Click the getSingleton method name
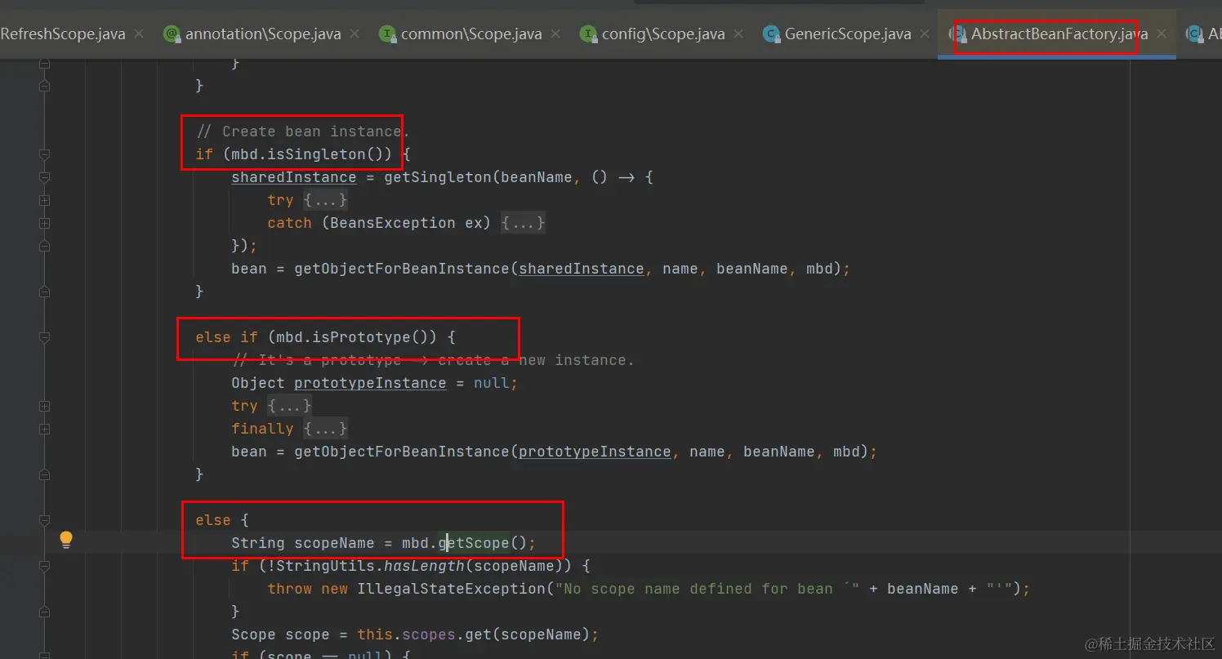Viewport: 1222px width, 659px height. pos(438,177)
